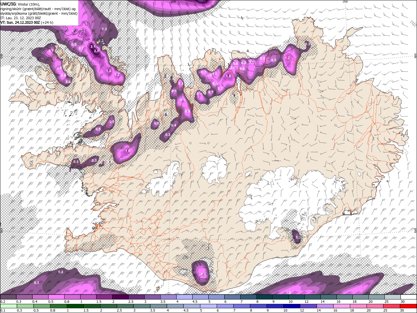Click upper legend swatch between 0.2 and 0.3
The image size is (417, 313).
[8, 297]
